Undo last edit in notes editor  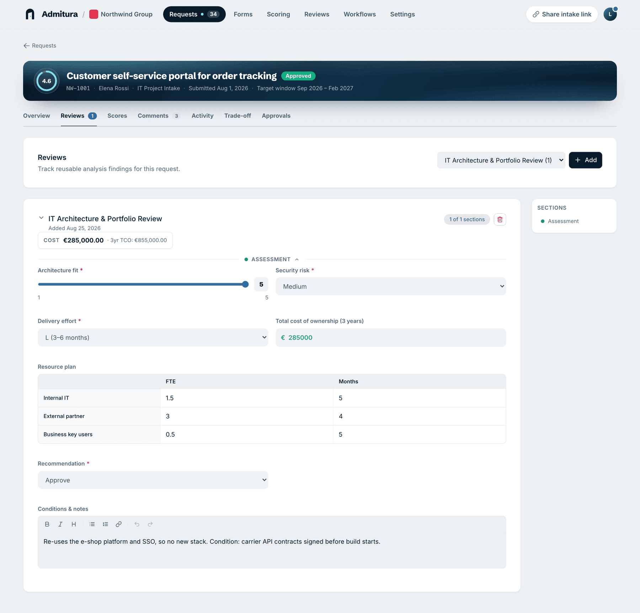pos(137,524)
